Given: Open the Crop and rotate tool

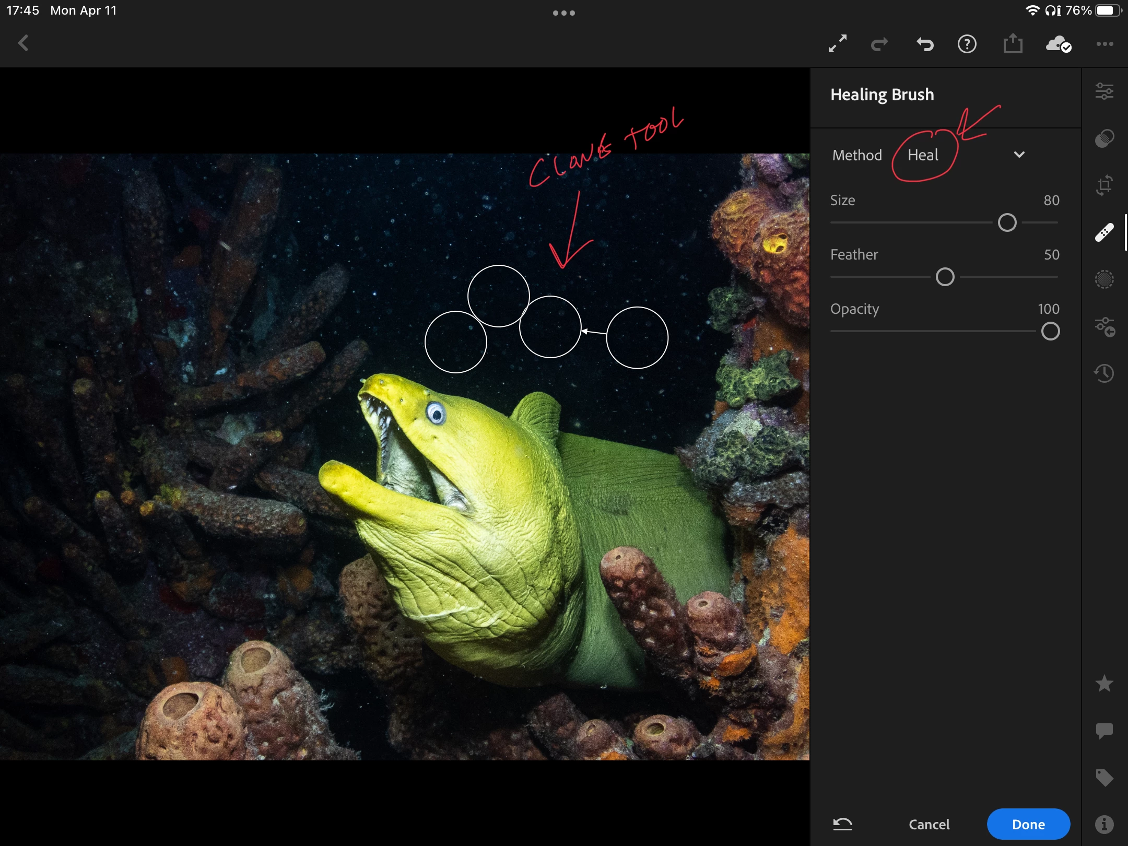Looking at the screenshot, I should pos(1104,185).
